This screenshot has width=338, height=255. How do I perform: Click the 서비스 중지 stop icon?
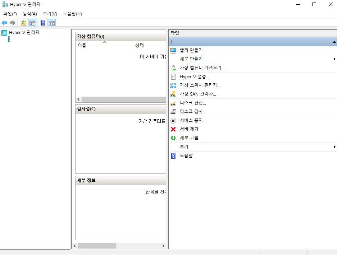[x=173, y=121]
